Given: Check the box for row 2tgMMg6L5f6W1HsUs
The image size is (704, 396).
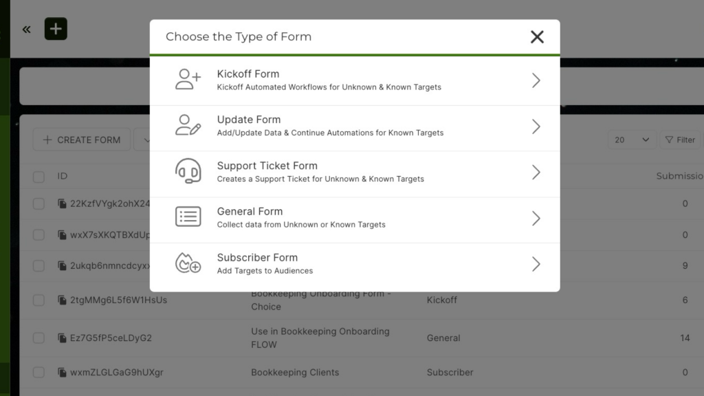Looking at the screenshot, I should [x=38, y=300].
